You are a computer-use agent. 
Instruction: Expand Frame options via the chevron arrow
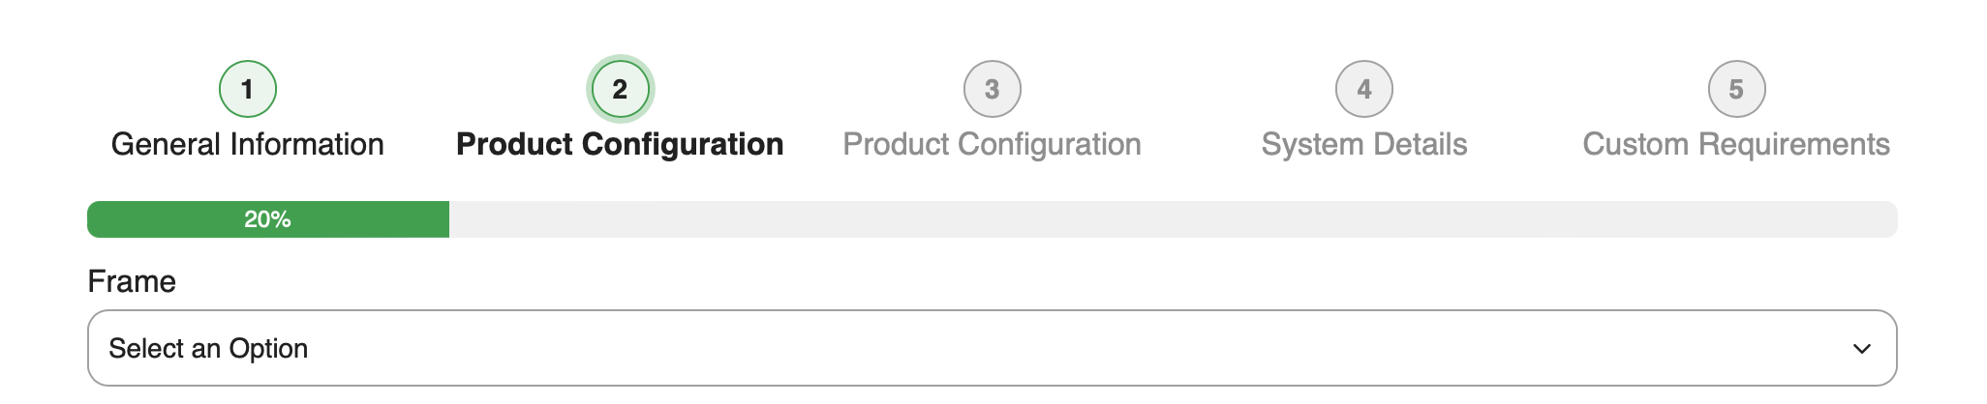[1861, 348]
